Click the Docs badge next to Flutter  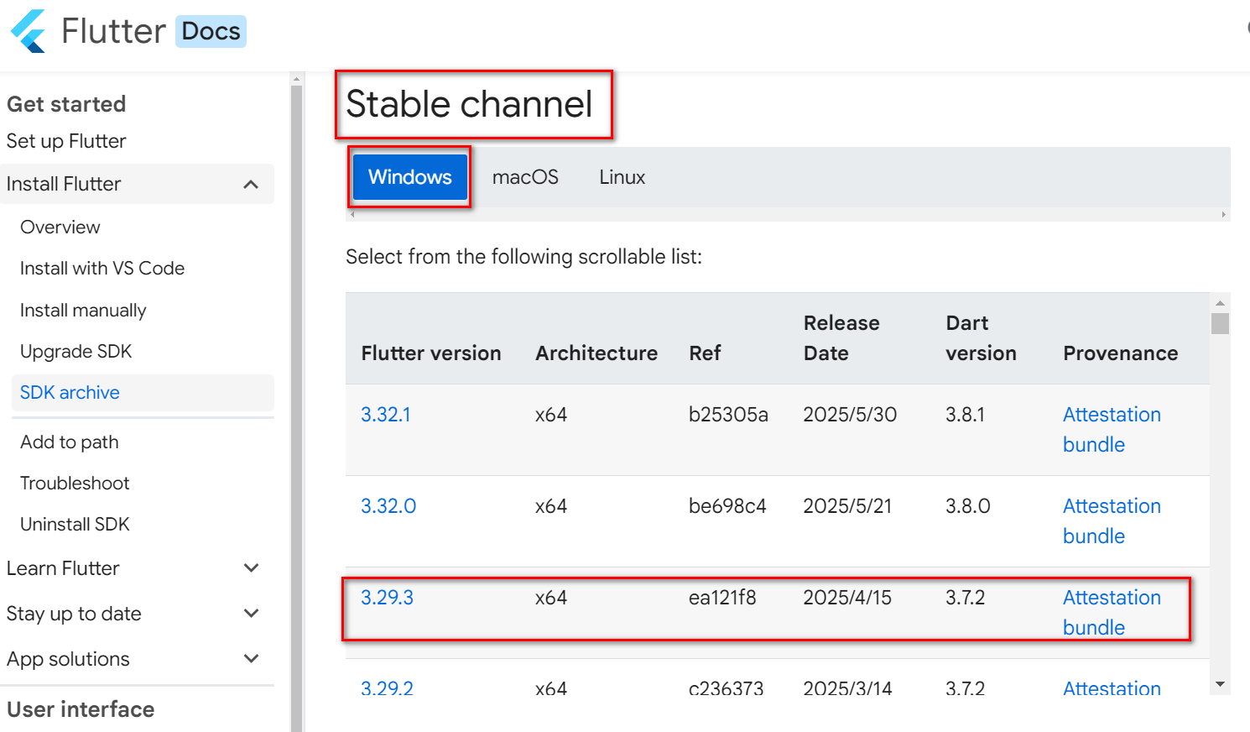pos(210,29)
